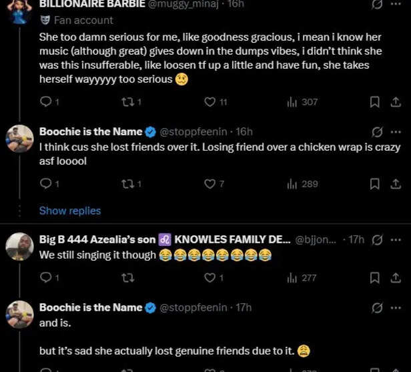Click Big B 444's profile avatar
This screenshot has height=372, width=411.
[x=19, y=247]
